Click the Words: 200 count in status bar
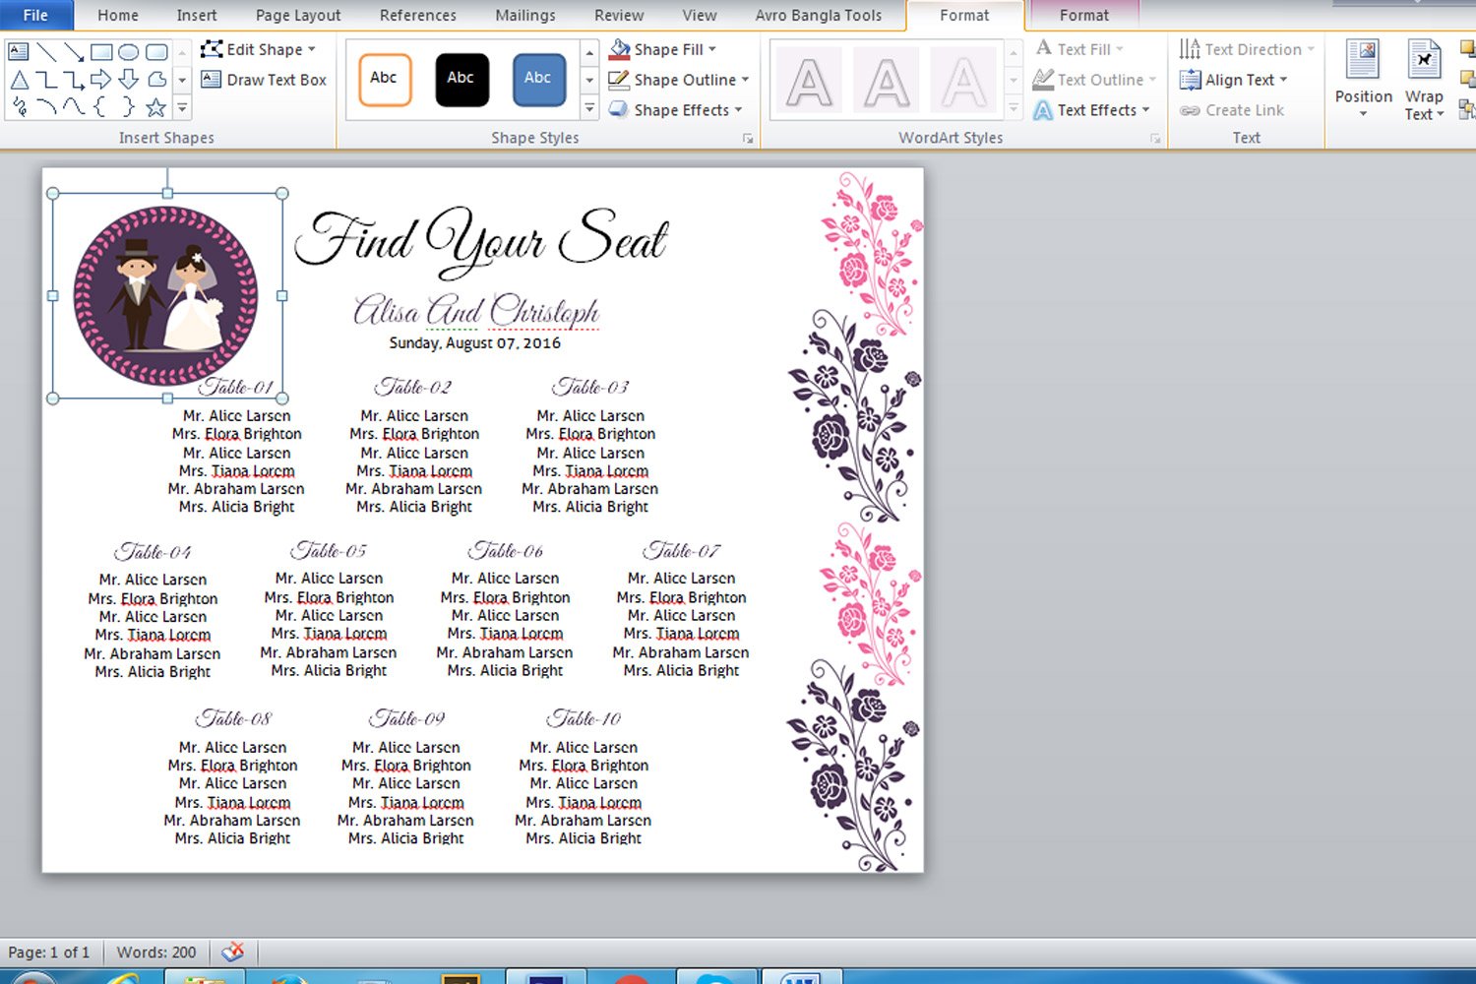Viewport: 1476px width, 984px height. point(155,952)
